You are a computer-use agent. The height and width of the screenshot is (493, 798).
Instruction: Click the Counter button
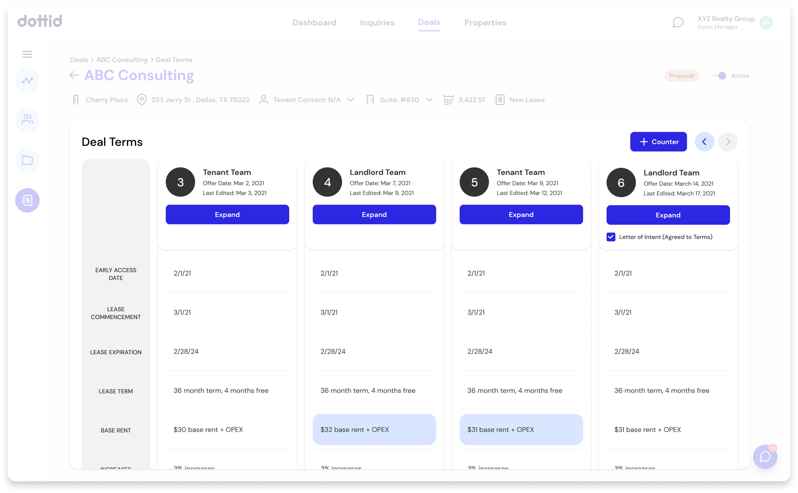pyautogui.click(x=658, y=142)
